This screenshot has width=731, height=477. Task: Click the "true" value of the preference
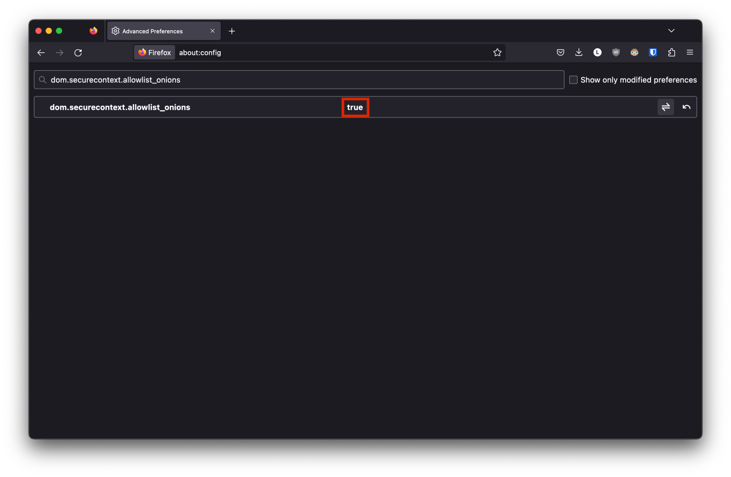(355, 107)
